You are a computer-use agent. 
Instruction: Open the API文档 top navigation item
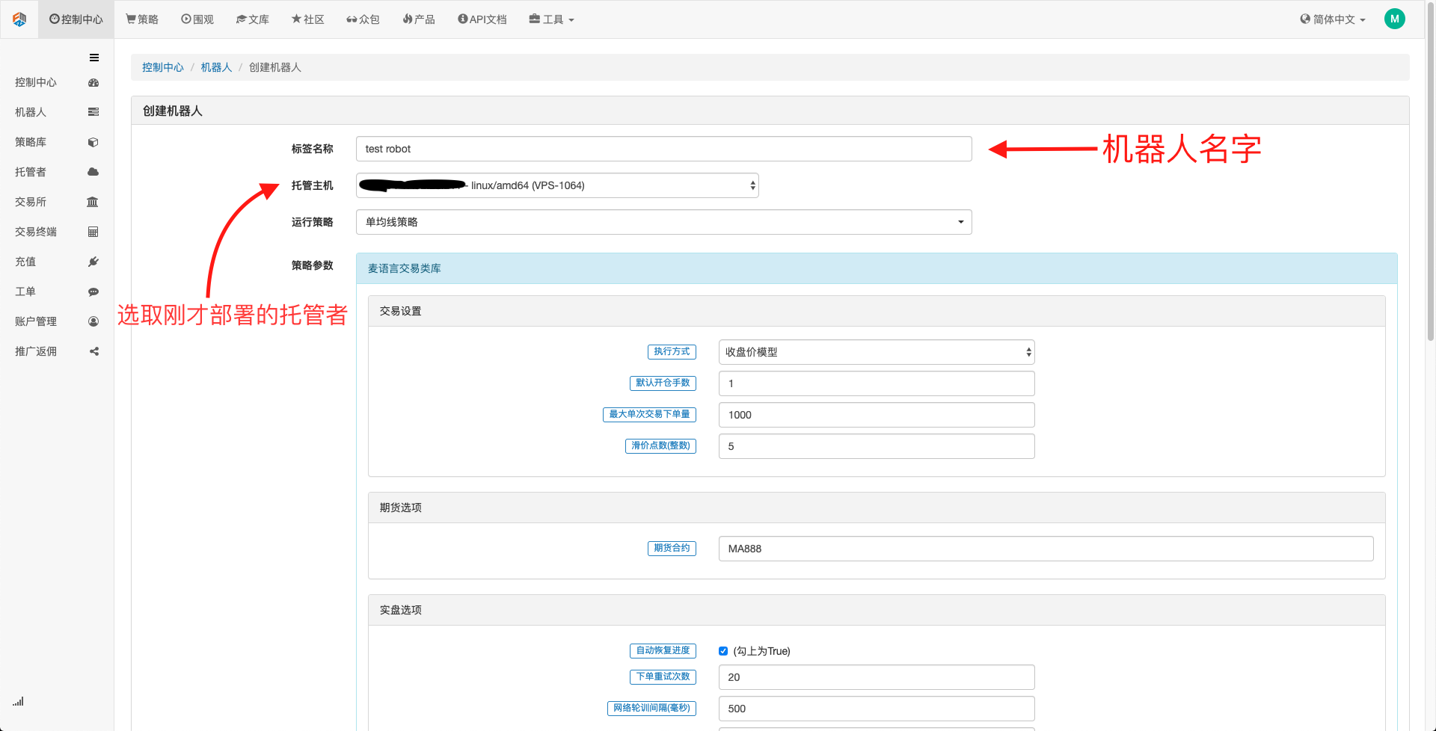click(482, 19)
